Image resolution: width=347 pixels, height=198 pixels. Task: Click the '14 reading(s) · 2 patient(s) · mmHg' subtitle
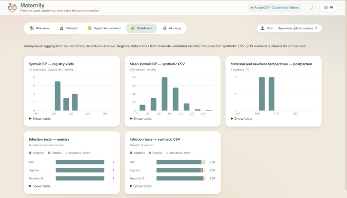coord(51,70)
